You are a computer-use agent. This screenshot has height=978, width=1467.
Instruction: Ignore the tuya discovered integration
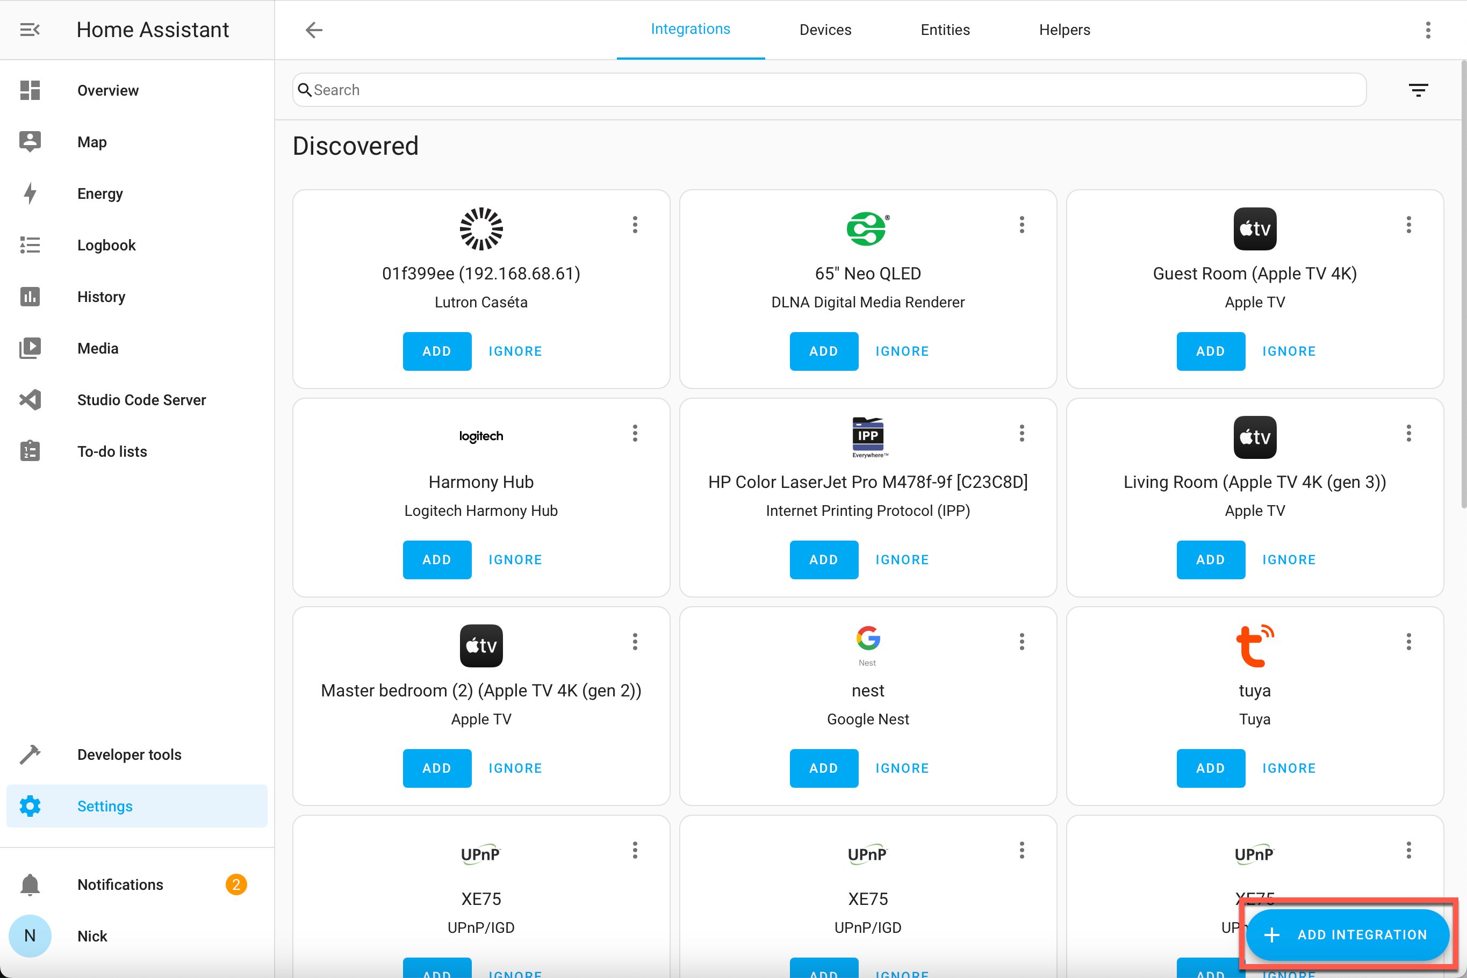[1289, 768]
